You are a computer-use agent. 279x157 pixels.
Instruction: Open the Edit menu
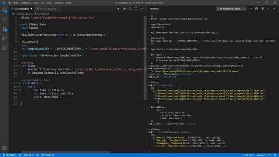click(x=16, y=3)
